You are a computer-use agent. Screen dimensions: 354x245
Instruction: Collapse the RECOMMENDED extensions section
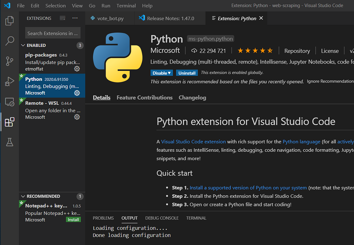23,196
